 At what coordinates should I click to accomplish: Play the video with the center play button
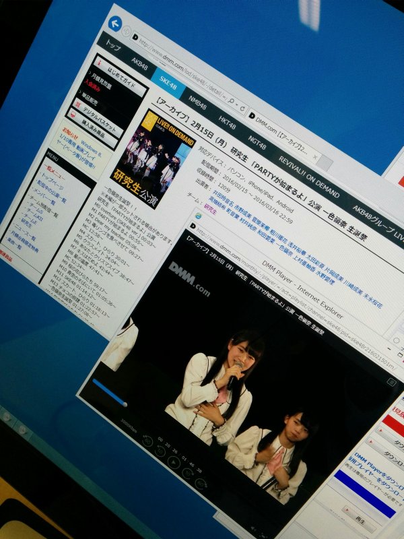point(174,463)
